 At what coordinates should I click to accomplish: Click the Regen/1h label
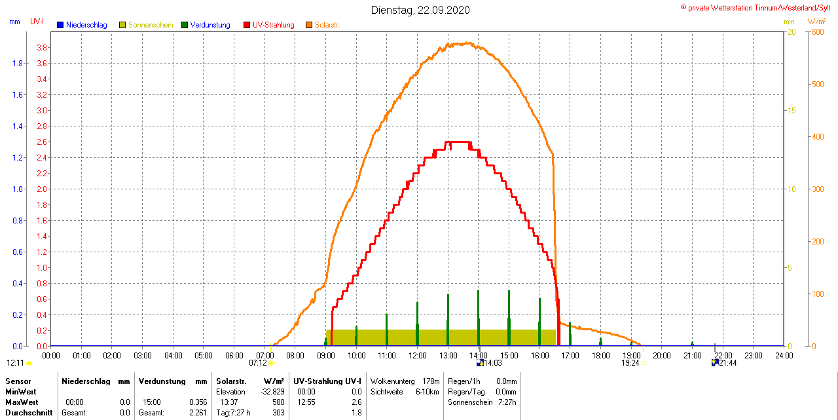tap(465, 381)
